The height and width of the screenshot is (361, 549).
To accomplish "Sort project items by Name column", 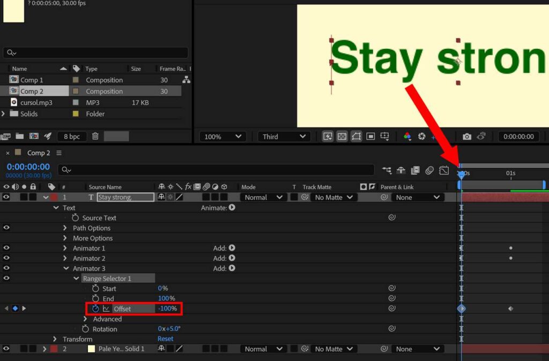I will 20,69.
